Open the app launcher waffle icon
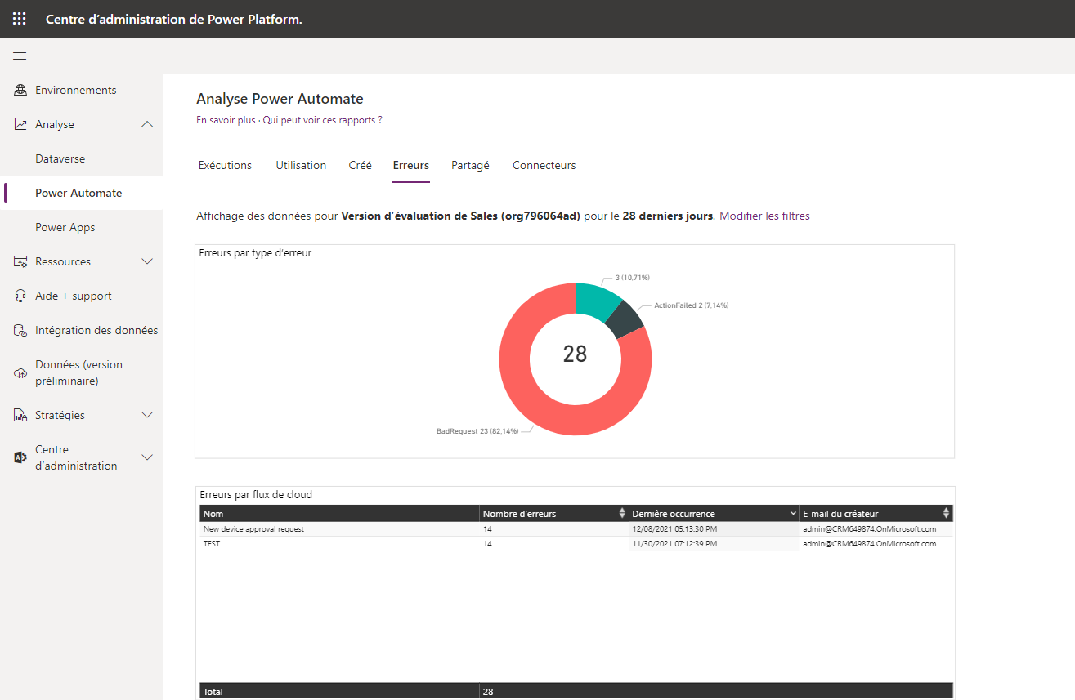This screenshot has width=1075, height=700. pos(19,19)
